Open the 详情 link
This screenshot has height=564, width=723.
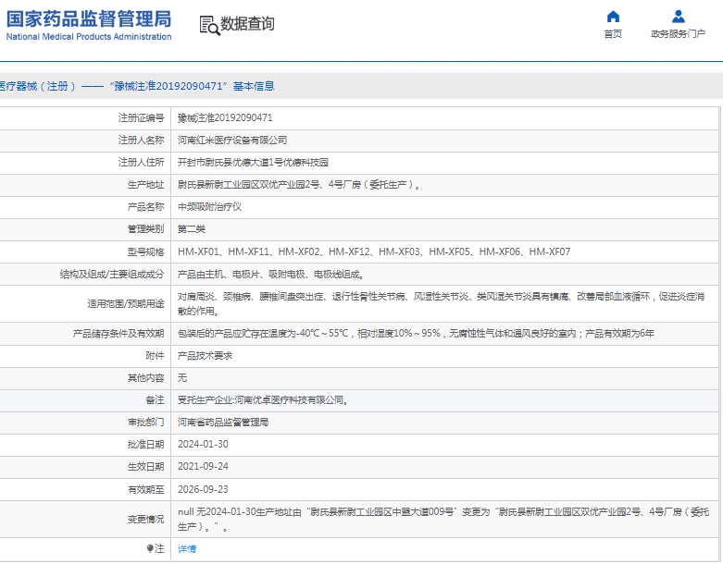tap(187, 548)
